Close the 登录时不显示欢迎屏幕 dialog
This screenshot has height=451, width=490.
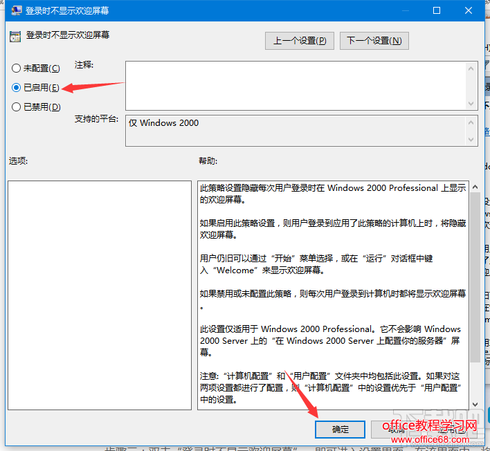coord(468,10)
